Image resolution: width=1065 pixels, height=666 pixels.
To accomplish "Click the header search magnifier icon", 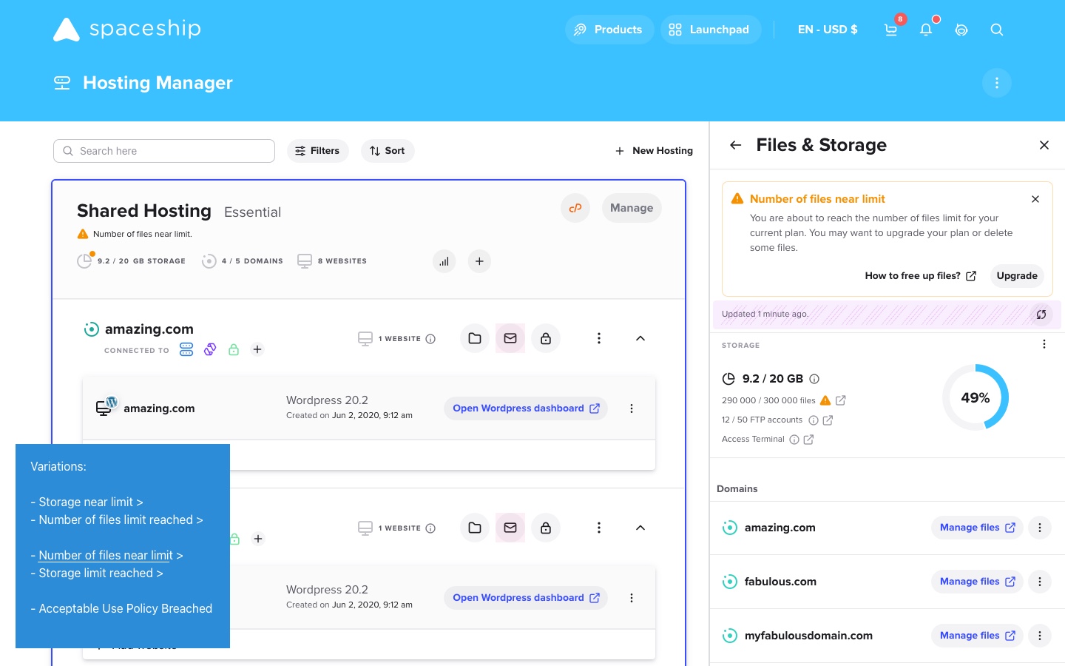I will [997, 30].
